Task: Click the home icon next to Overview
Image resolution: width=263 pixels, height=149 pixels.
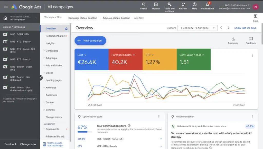Action: tap(66, 29)
